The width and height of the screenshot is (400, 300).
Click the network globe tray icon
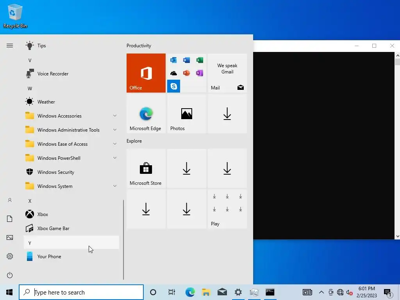click(340, 292)
